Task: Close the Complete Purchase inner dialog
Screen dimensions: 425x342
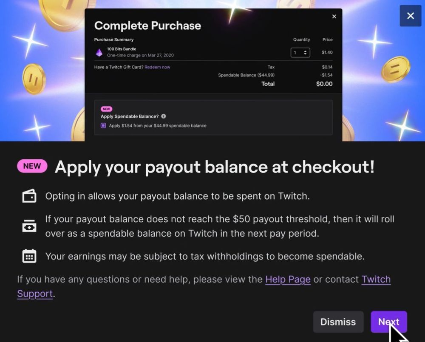Action: [334, 17]
